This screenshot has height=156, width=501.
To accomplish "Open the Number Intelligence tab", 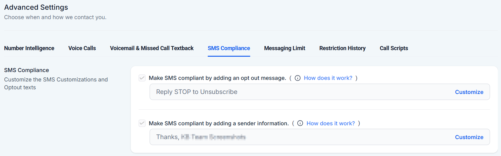I will coord(29,48).
